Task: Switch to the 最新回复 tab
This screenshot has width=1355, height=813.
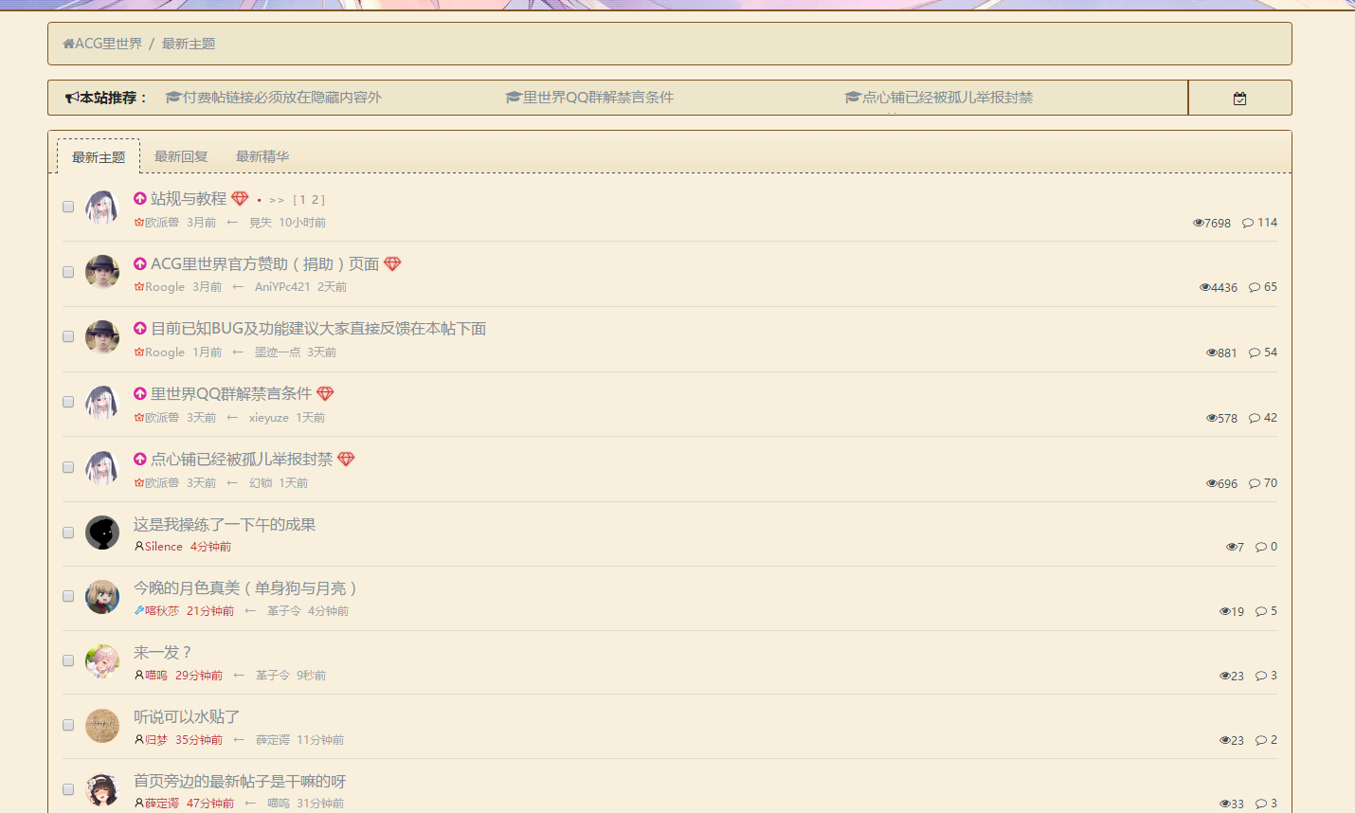Action: [x=181, y=156]
